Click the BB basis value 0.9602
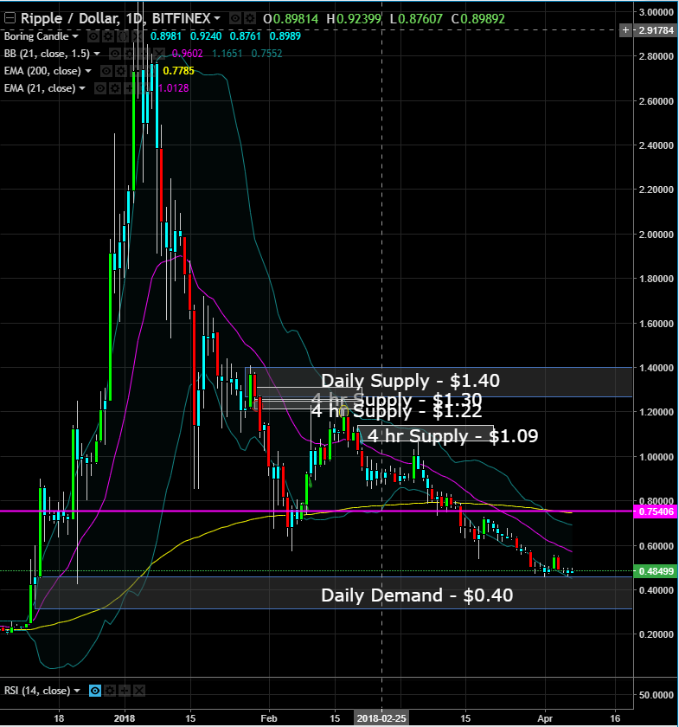Screen dimensions: 679x727 [x=187, y=54]
